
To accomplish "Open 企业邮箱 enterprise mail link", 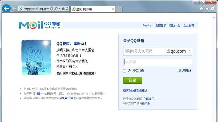I will point(189,26).
